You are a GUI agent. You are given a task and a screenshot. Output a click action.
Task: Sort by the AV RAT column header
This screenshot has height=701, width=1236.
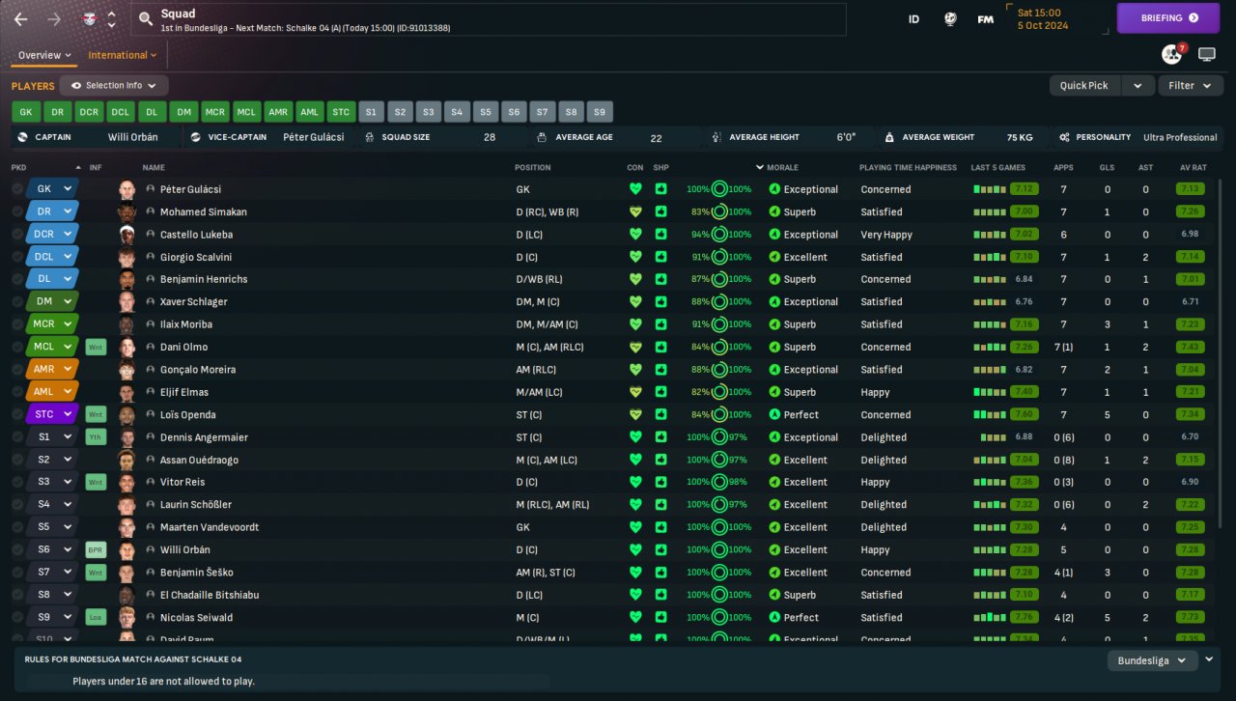1194,168
